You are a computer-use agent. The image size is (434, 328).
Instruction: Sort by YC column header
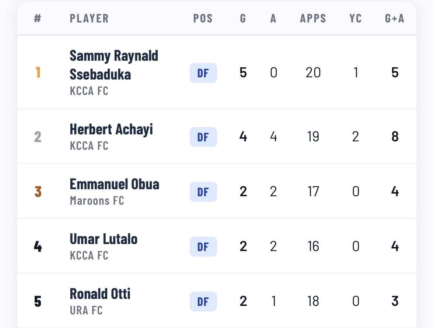356,18
